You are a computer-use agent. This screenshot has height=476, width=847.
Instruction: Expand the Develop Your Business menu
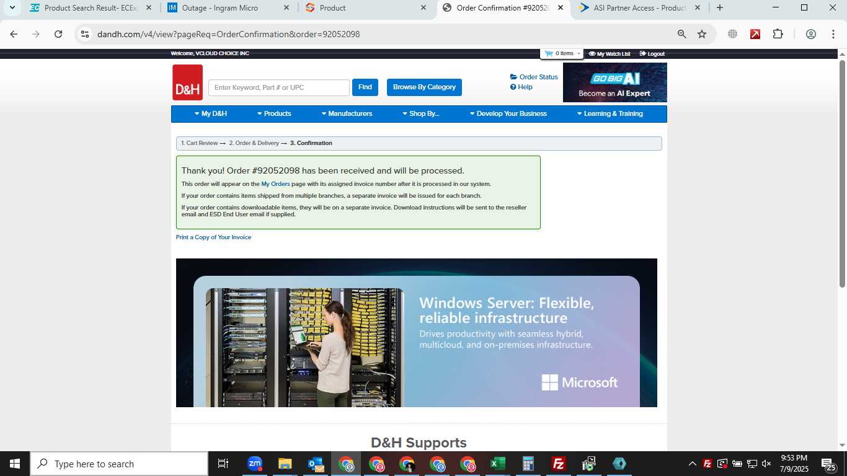(508, 114)
